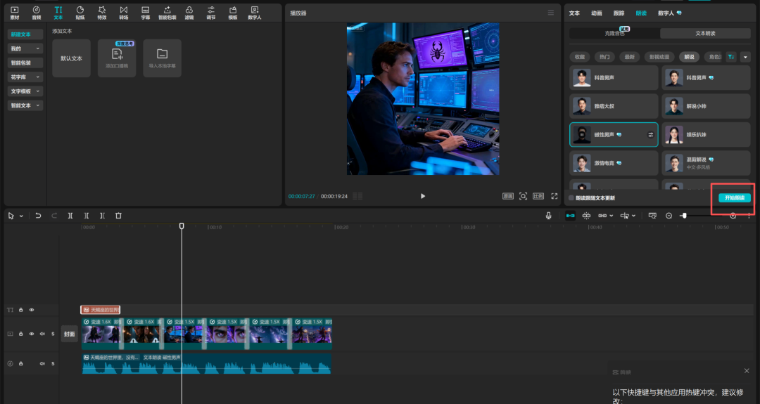Expand the voice category dropdown arrow

tap(745, 57)
